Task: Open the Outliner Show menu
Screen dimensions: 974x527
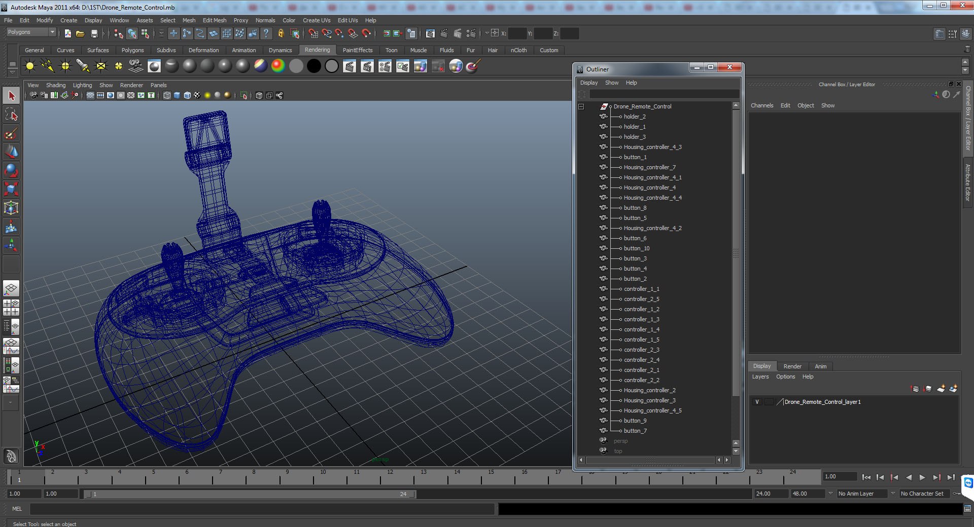Action: [612, 83]
